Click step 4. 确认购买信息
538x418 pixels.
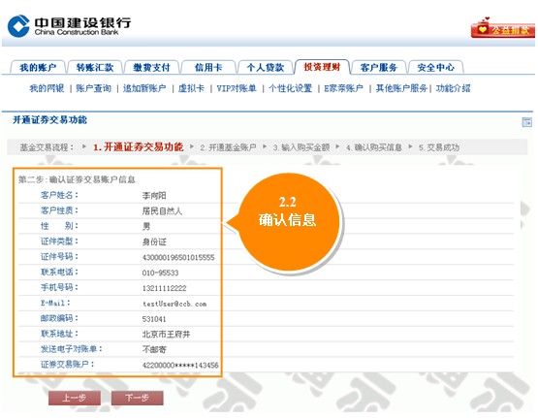pos(374,147)
